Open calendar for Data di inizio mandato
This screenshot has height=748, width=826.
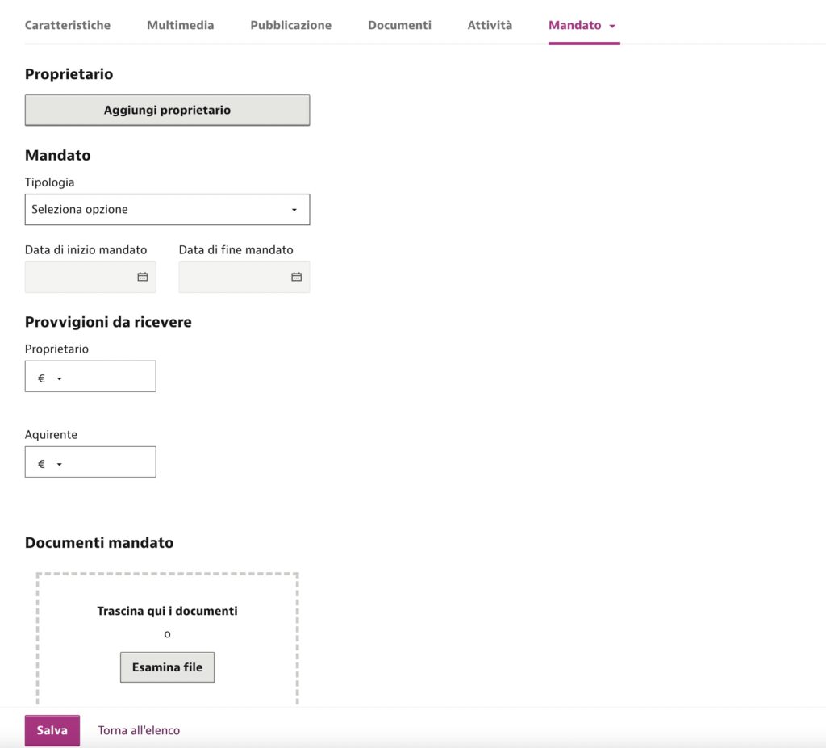[142, 277]
